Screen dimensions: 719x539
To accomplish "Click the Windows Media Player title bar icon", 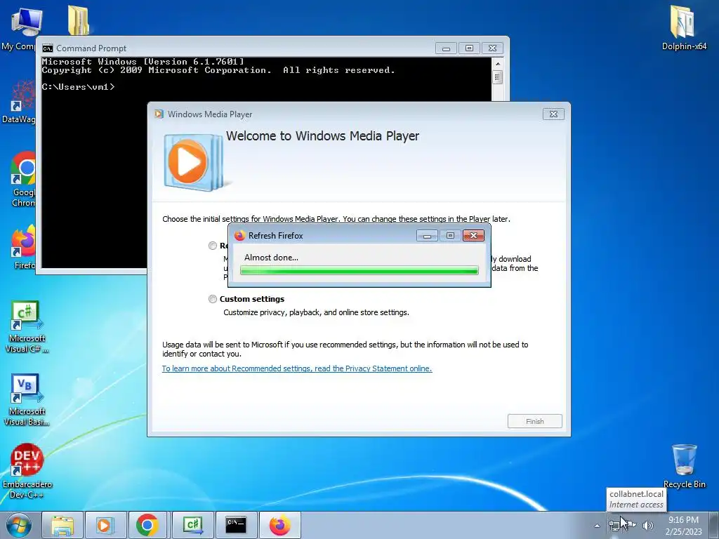I will (x=159, y=114).
